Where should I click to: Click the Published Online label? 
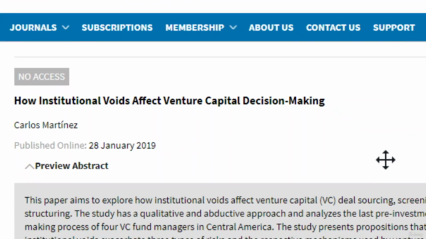(51, 145)
